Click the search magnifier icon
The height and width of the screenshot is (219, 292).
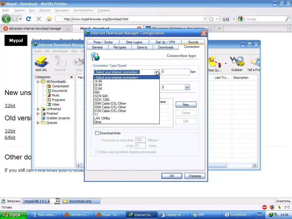[288, 19]
